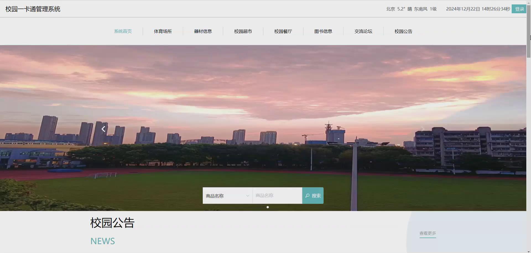Click the next slide arrow on carousel

point(423,129)
